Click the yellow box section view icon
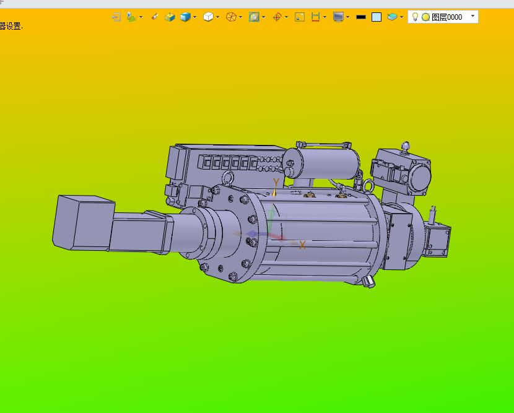Viewport: 514px width, 413px height. [170, 17]
